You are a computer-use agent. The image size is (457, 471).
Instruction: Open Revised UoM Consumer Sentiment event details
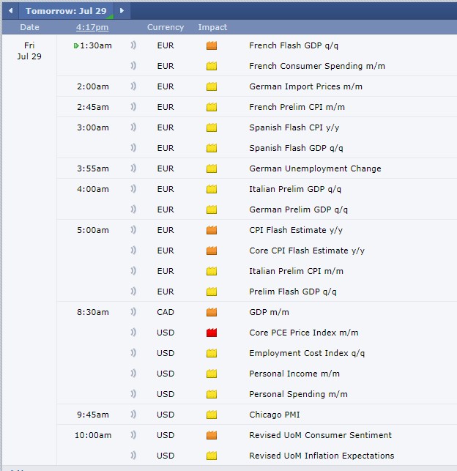coord(320,435)
